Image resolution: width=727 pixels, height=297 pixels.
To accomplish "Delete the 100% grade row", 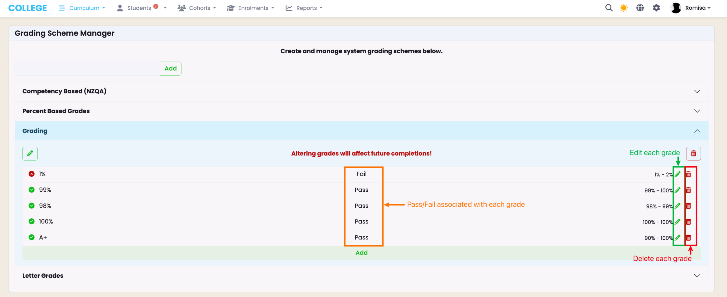I will pos(688,222).
